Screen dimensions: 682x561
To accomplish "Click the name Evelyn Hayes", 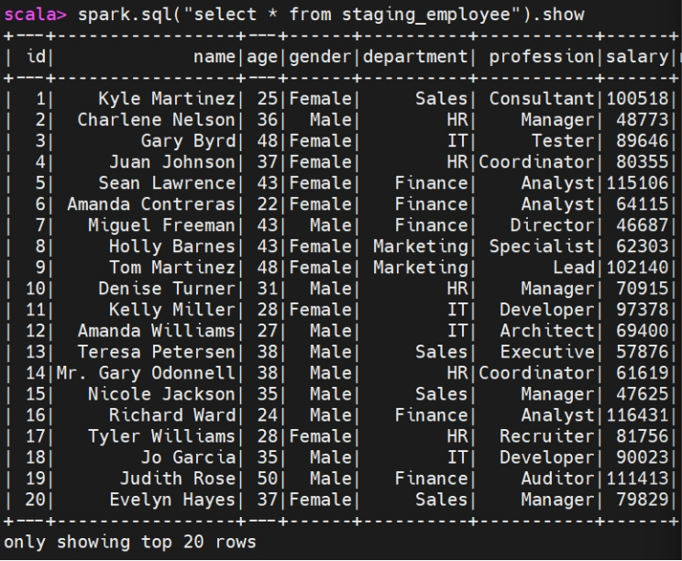I will tap(172, 500).
